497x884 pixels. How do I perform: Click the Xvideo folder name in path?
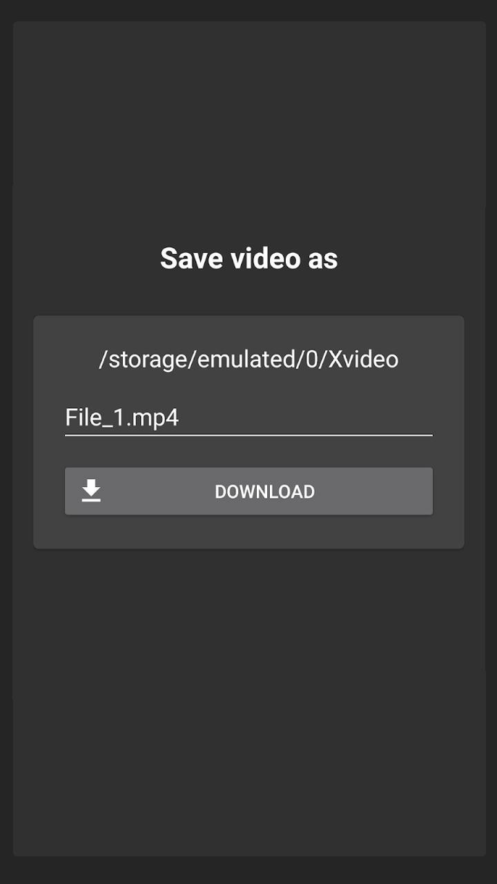pos(363,359)
